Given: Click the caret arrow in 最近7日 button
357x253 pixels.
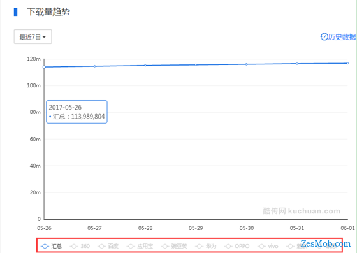Looking at the screenshot, I should pyautogui.click(x=44, y=37).
